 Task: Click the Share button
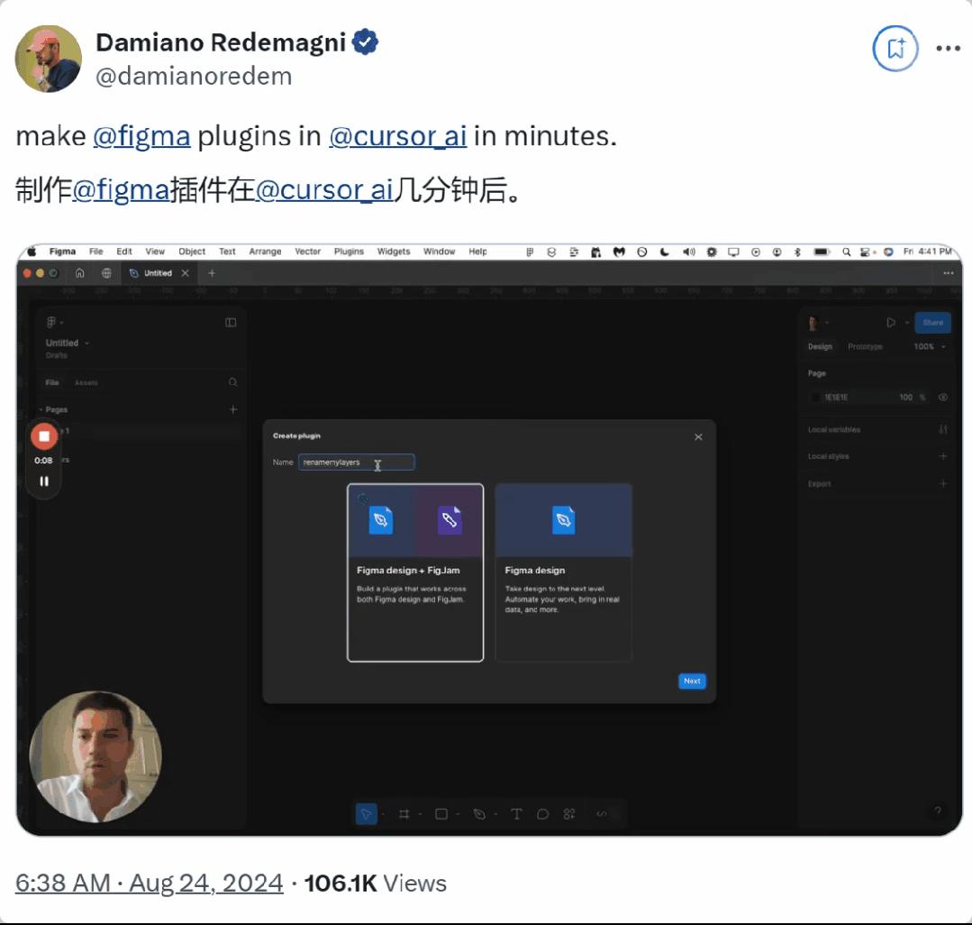point(932,323)
